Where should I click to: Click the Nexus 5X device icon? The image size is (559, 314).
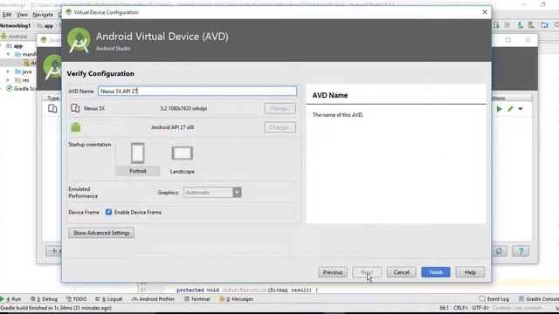(75, 108)
